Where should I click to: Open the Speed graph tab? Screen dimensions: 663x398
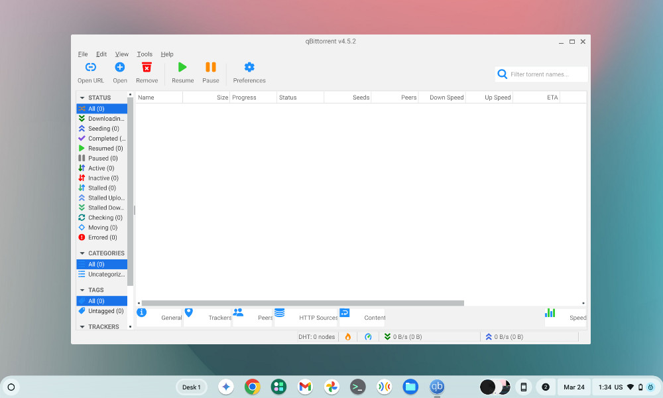point(566,318)
